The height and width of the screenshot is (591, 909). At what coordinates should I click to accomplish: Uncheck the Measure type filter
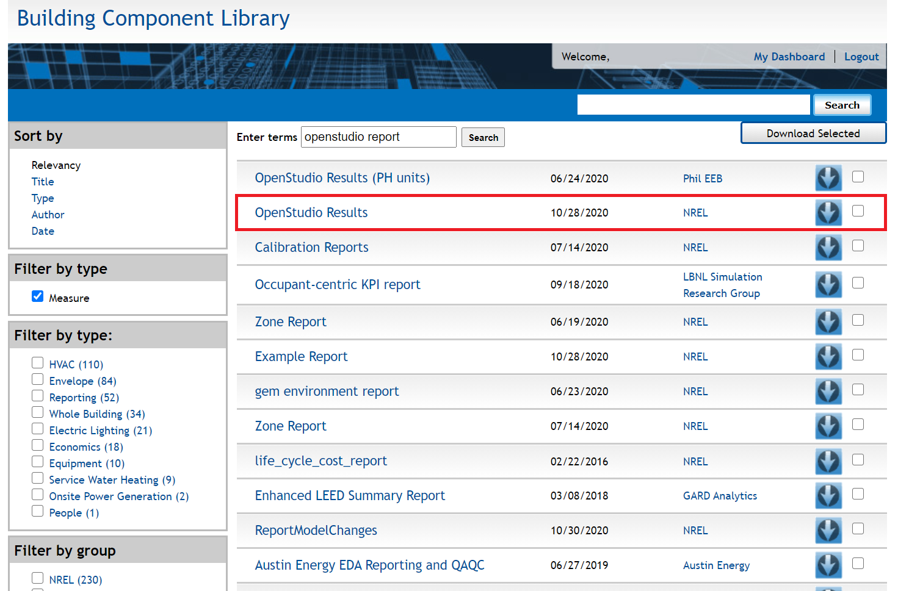38,296
